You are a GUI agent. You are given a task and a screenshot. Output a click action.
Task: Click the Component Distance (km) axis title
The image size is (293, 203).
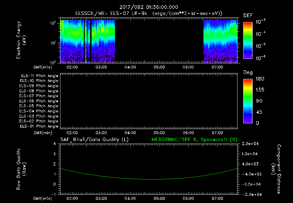tap(276, 169)
